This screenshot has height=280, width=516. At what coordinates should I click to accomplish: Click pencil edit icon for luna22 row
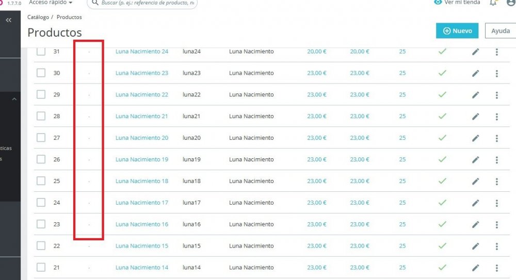[475, 95]
